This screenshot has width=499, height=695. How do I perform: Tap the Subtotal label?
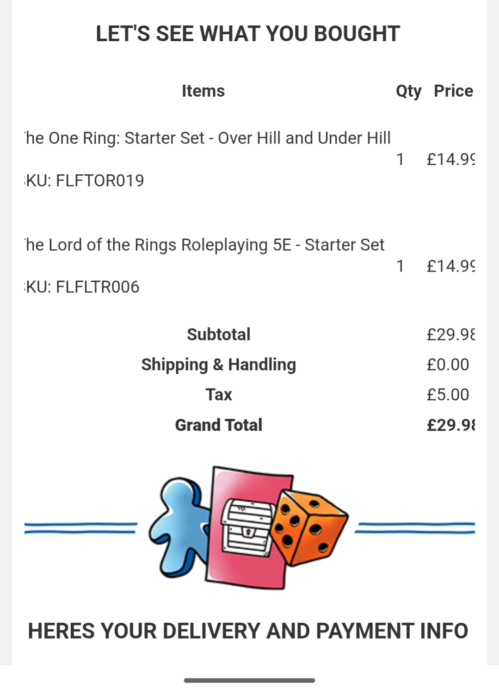point(218,335)
